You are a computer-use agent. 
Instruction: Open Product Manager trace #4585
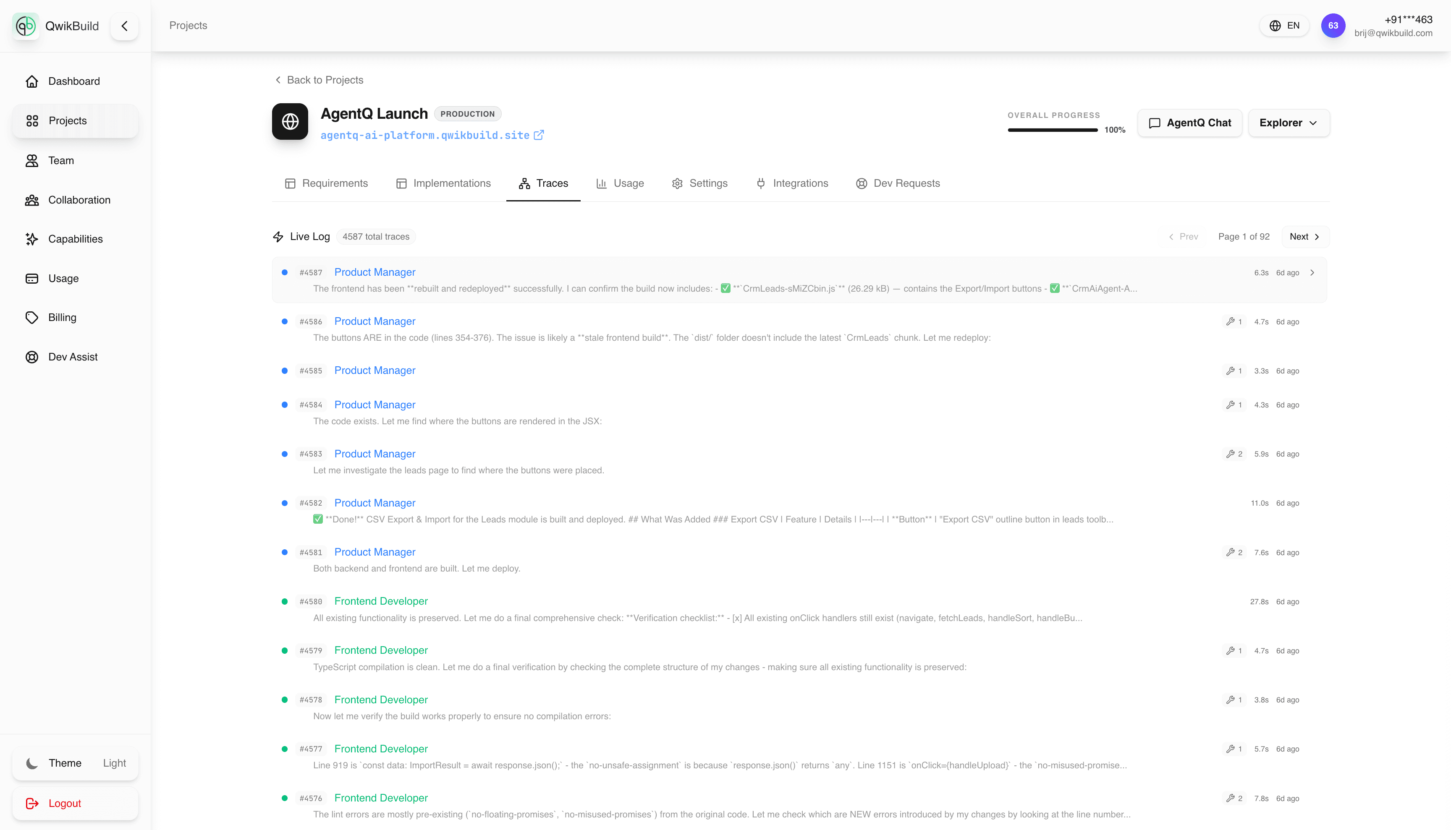pos(800,371)
